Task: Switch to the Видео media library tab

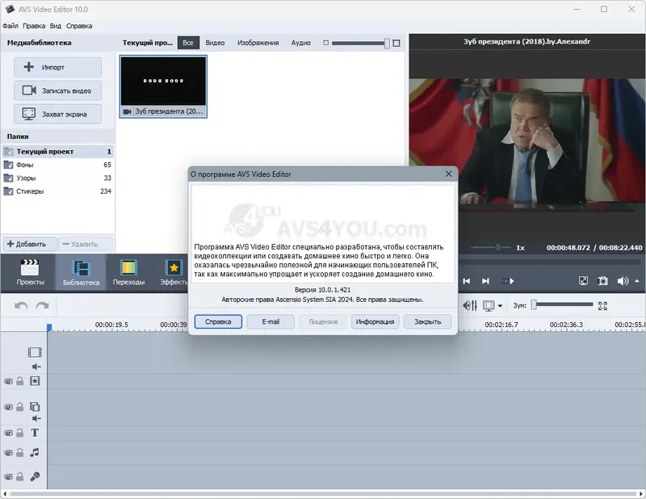Action: pos(215,42)
